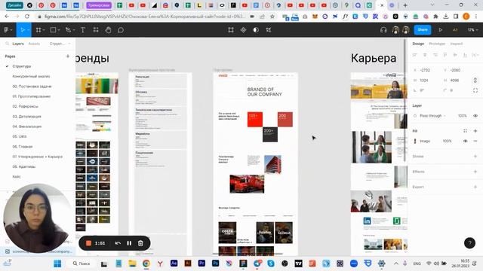Select the Pen tool
Viewport: 483px width, 271px height.
coord(68,30)
